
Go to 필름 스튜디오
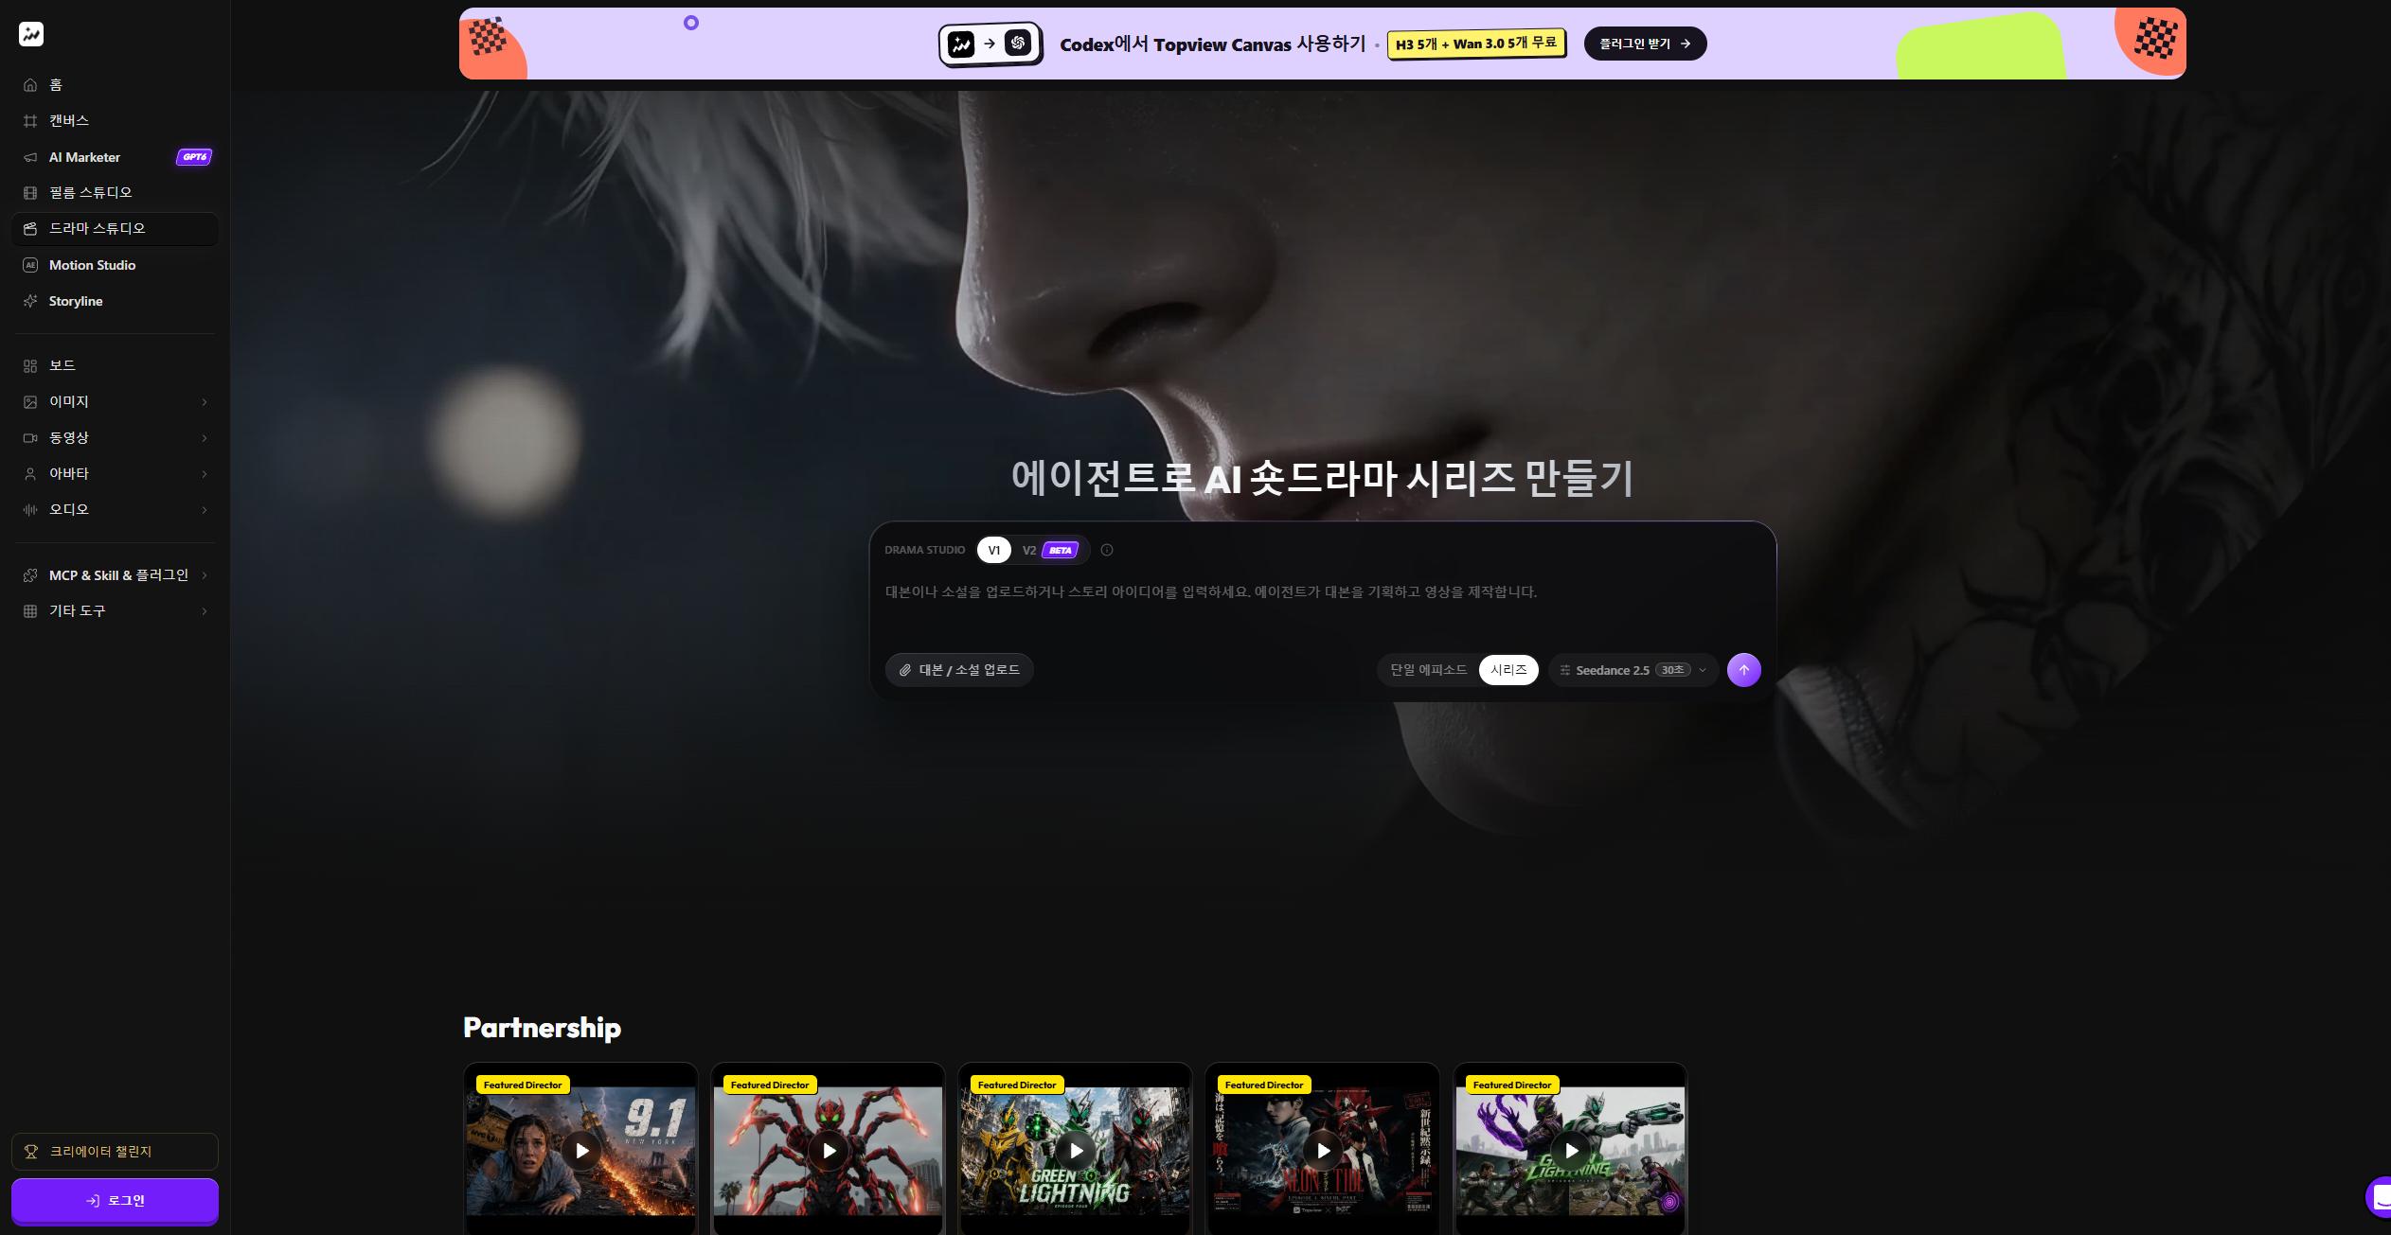[x=115, y=193]
